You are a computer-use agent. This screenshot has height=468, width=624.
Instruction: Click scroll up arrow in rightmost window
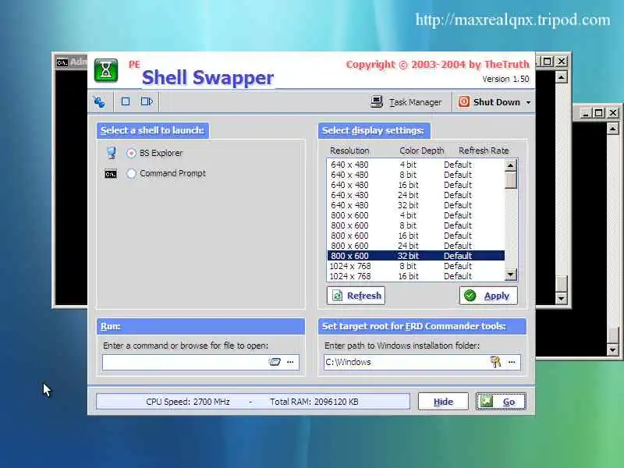pyautogui.click(x=613, y=129)
